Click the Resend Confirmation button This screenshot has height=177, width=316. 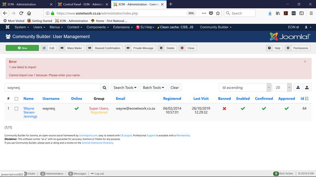[x=104, y=48]
